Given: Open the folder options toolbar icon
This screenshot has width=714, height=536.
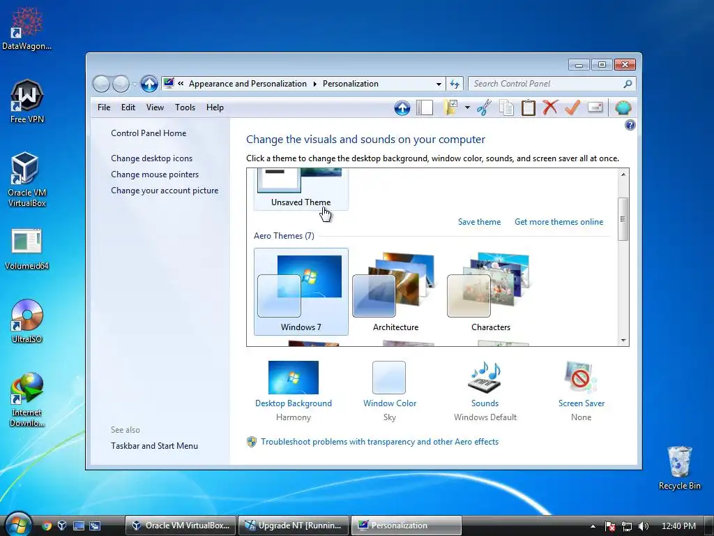Looking at the screenshot, I should tap(450, 107).
